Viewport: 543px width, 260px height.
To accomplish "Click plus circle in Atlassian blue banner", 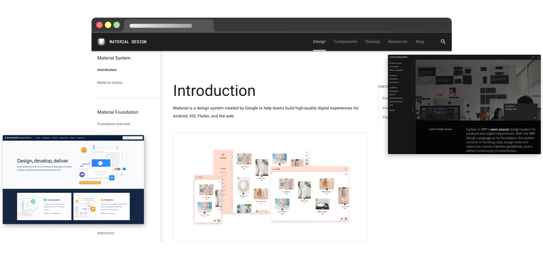I will tap(100, 163).
